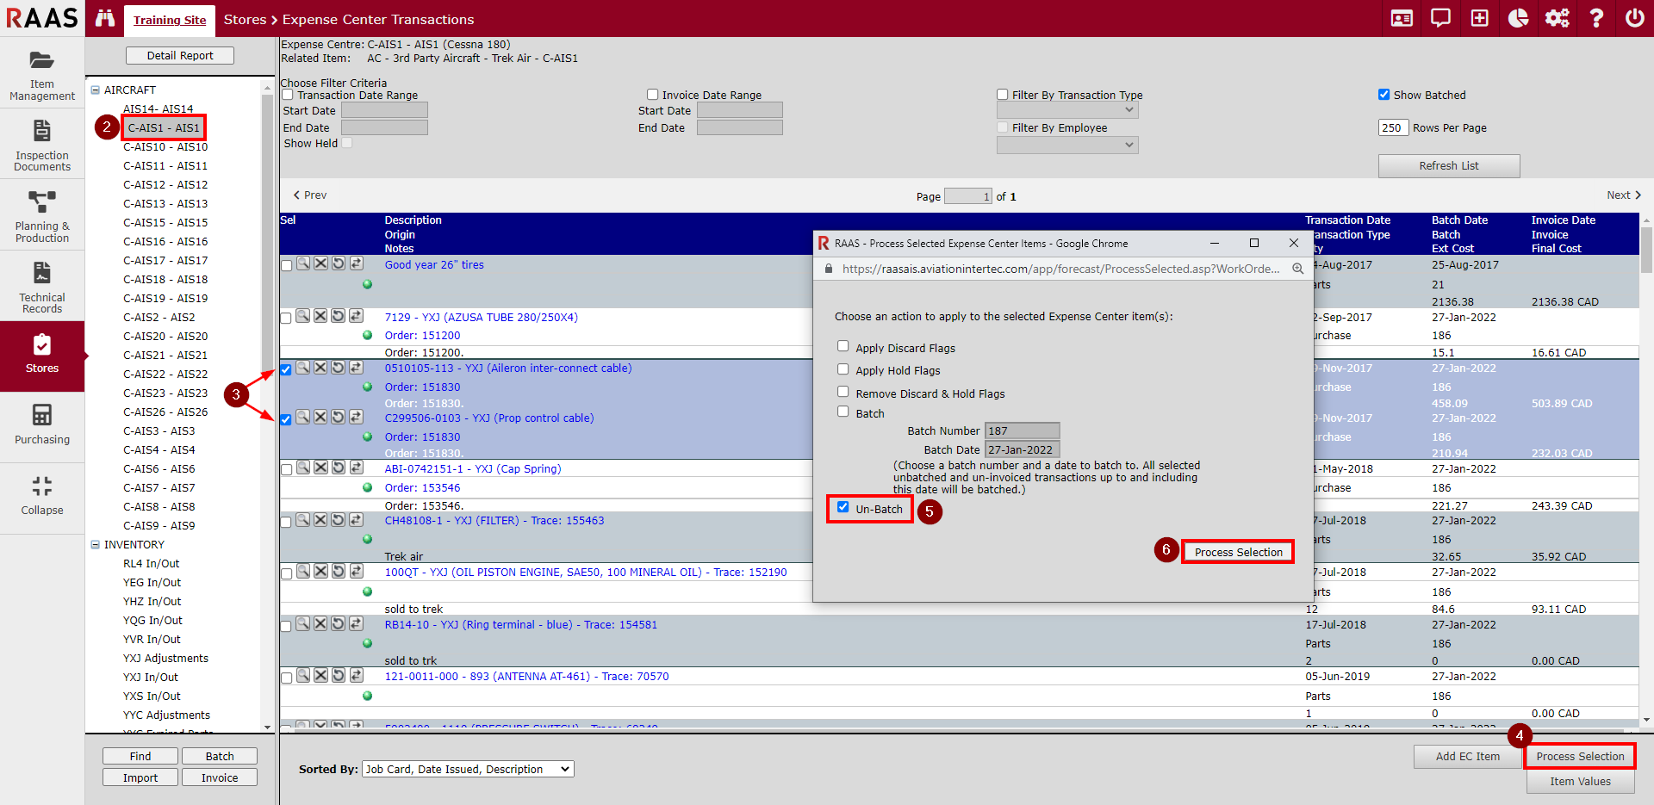Viewport: 1654px width, 805px height.
Task: Open the speech bubble messages icon
Action: click(1440, 18)
